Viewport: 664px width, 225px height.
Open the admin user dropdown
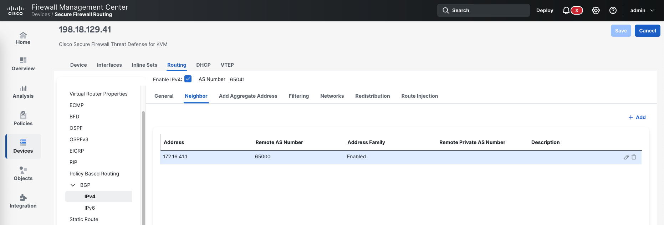click(642, 11)
